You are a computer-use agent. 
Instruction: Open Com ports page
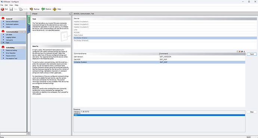click(x=9, y=40)
